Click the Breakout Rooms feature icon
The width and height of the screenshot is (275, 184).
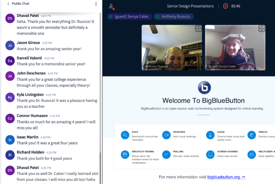click(x=125, y=154)
